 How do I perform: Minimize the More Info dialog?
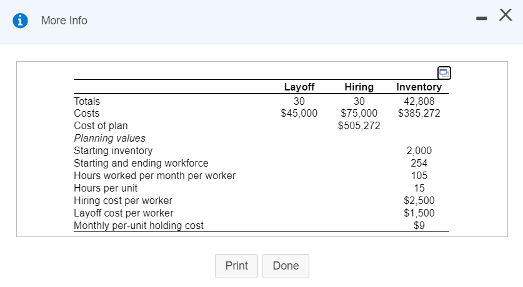coord(481,18)
